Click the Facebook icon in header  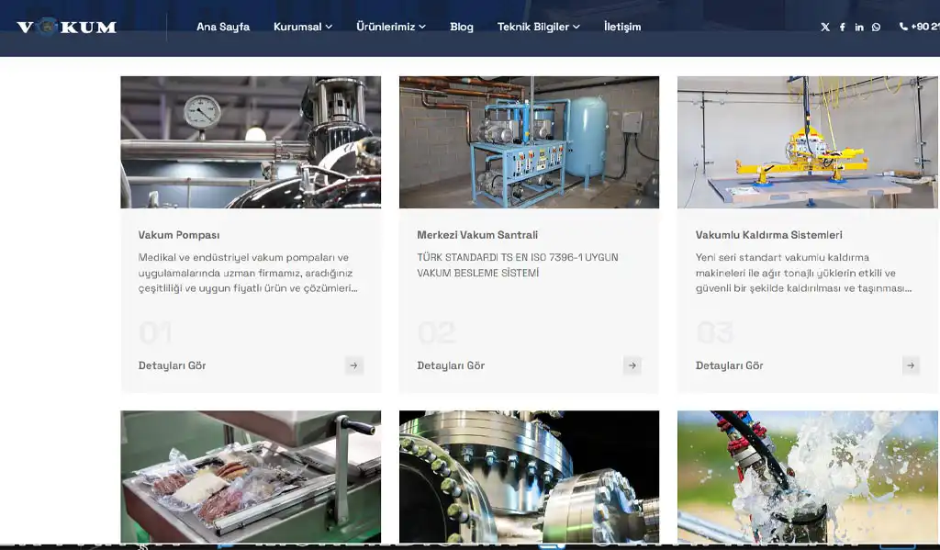[842, 28]
